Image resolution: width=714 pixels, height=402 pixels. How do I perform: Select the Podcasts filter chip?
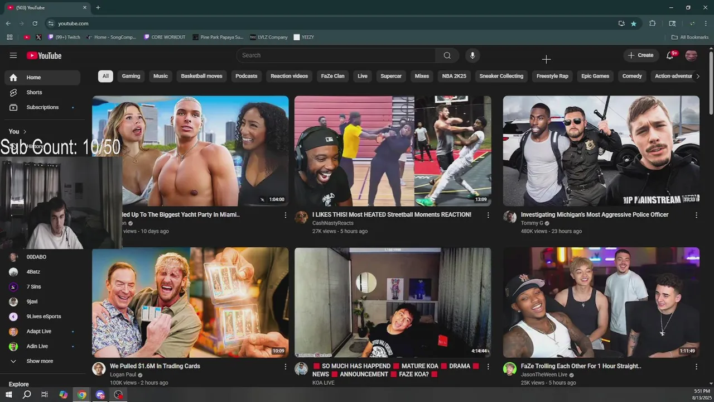tap(247, 76)
